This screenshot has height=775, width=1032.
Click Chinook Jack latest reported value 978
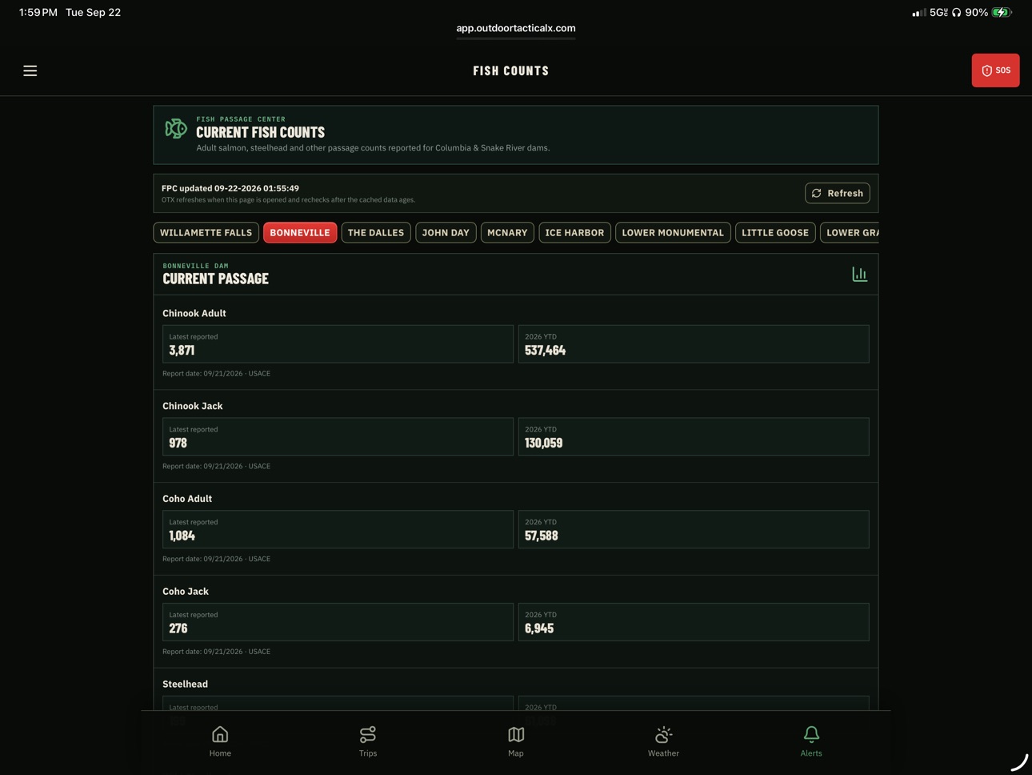tap(178, 443)
